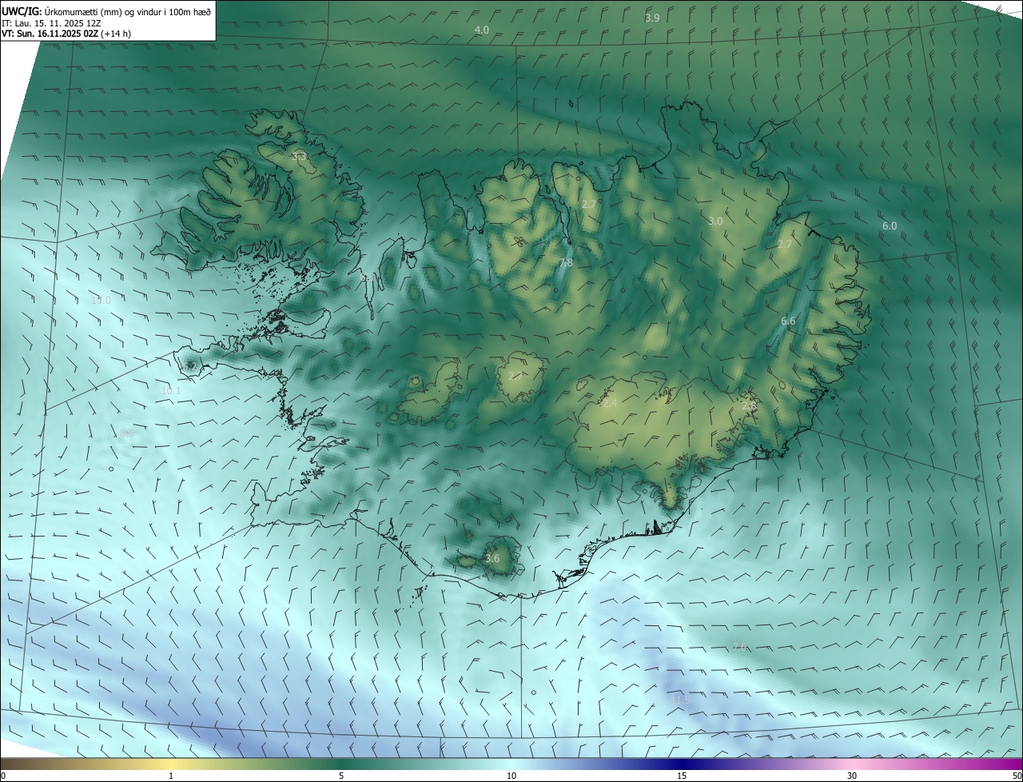Click the 3.0 value label on the map

[x=715, y=221]
